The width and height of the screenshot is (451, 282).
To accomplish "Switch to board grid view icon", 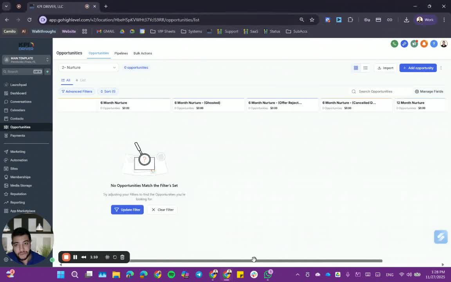I will [x=356, y=68].
